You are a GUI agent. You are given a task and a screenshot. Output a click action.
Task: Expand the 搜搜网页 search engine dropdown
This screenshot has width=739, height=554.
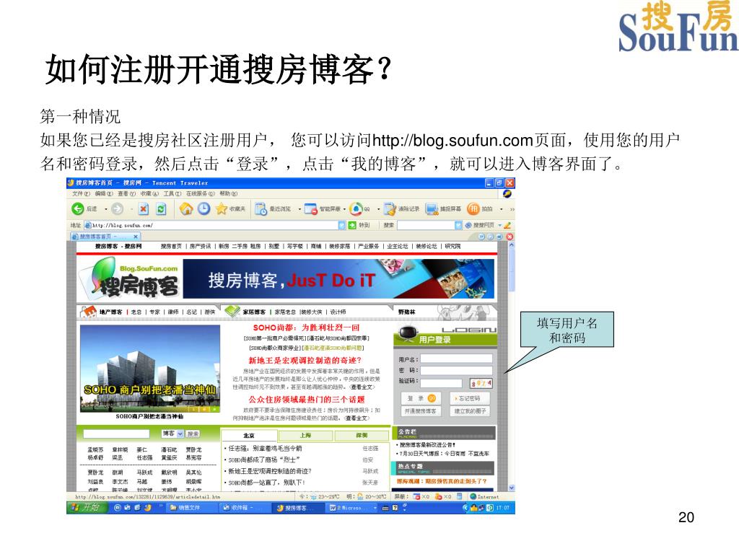point(499,225)
